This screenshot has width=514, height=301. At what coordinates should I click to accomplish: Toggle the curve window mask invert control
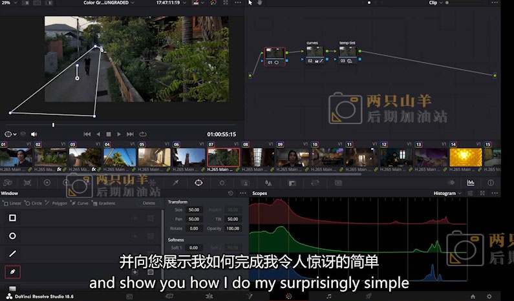(136, 272)
